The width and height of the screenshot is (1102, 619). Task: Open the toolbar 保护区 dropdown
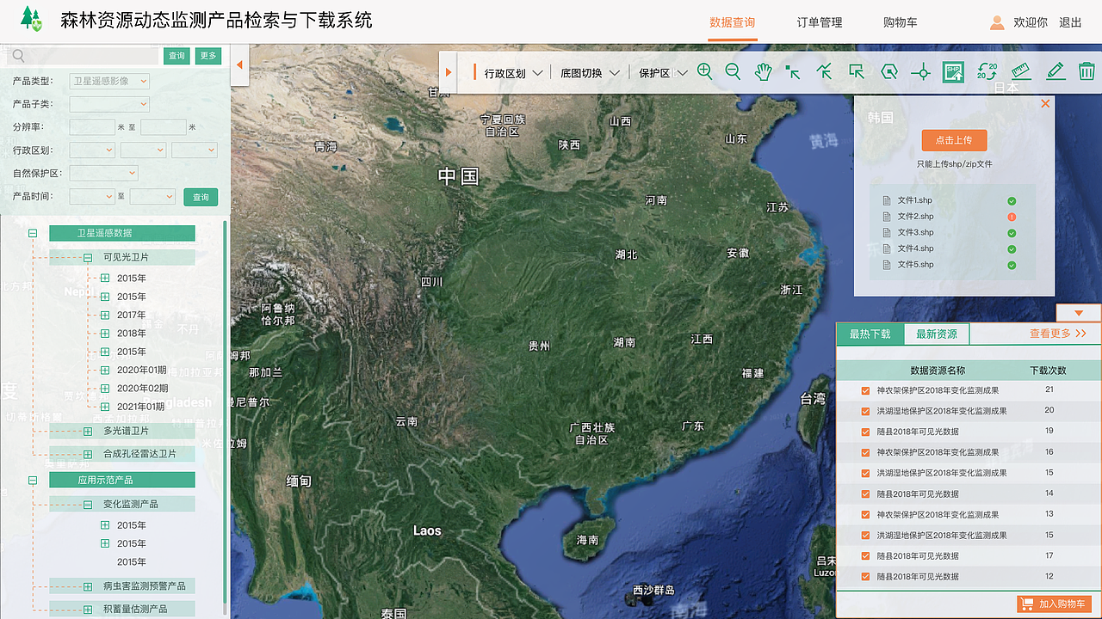(663, 73)
